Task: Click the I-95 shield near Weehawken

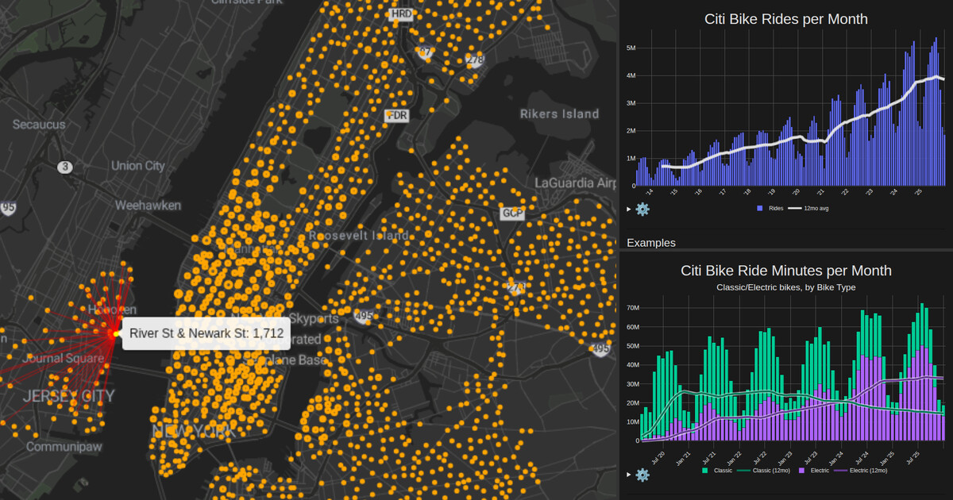Action: click(x=8, y=209)
